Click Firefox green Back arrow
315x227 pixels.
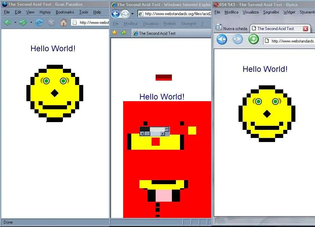tap(8, 23)
